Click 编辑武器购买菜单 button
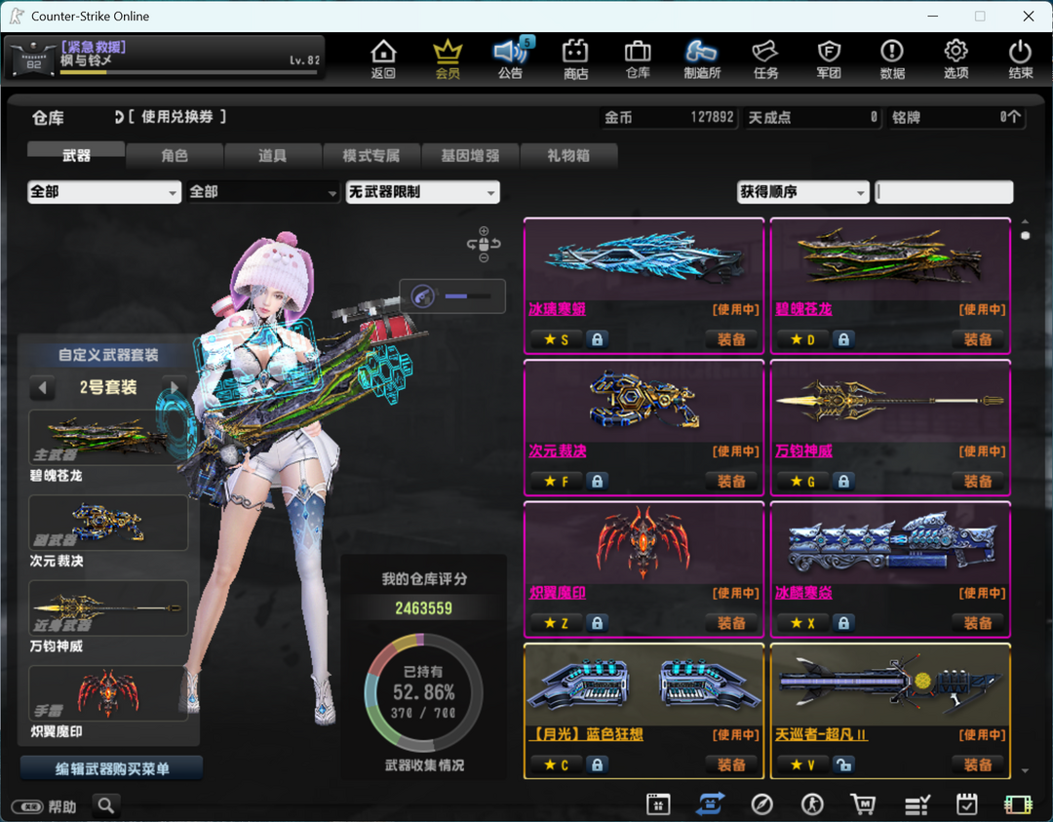Viewport: 1053px width, 822px height. click(111, 768)
